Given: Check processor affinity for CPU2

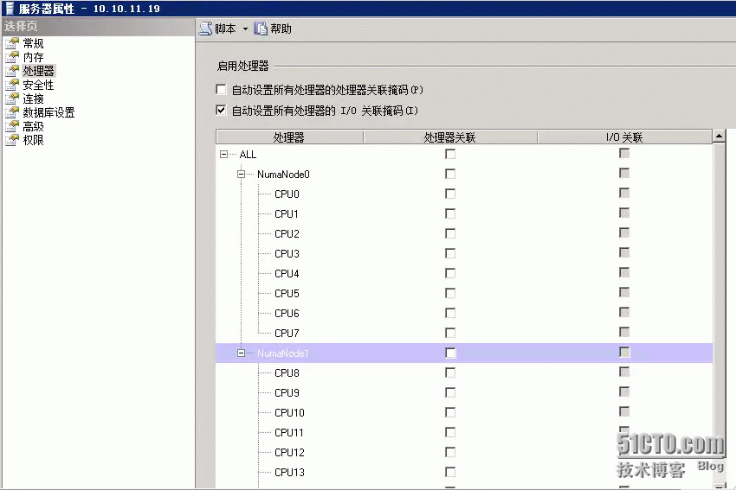Looking at the screenshot, I should pyautogui.click(x=450, y=233).
